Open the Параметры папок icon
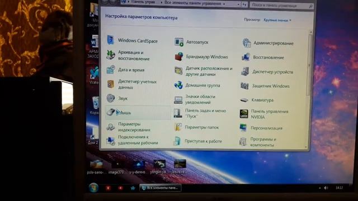 click(x=178, y=127)
